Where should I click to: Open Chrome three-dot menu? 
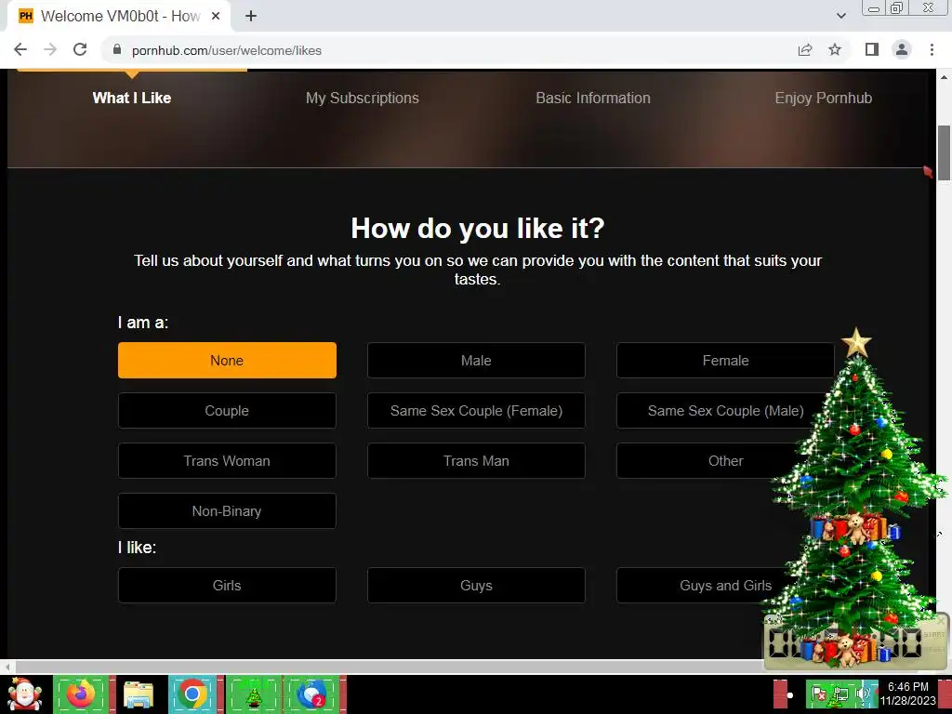pyautogui.click(x=932, y=50)
